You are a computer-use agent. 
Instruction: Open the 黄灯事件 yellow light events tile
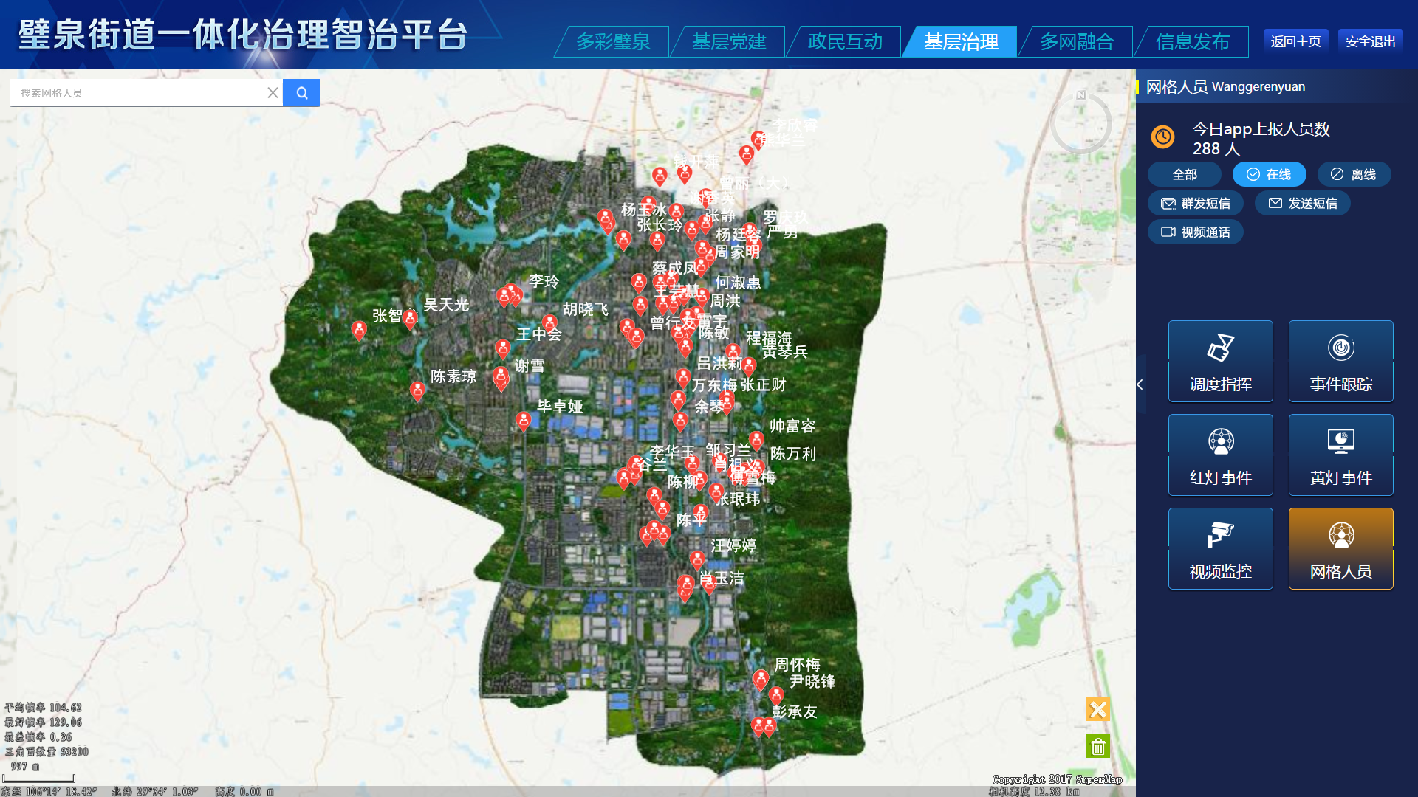pyautogui.click(x=1340, y=455)
